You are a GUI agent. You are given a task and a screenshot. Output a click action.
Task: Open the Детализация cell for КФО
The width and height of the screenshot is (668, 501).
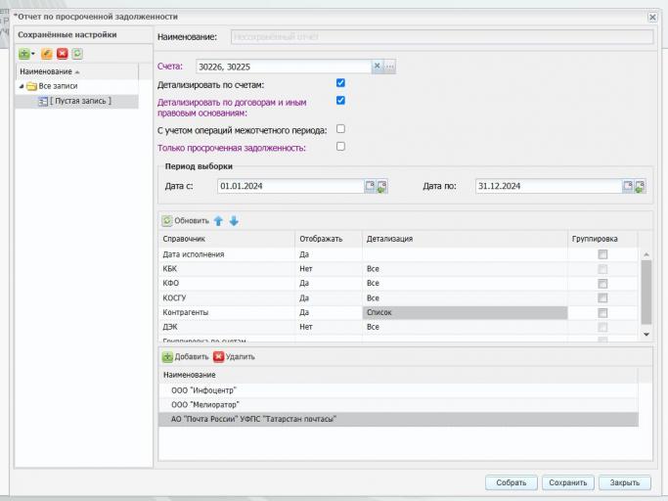(x=465, y=284)
